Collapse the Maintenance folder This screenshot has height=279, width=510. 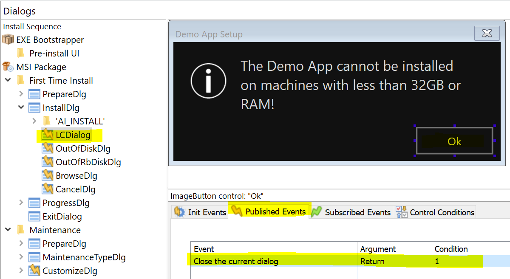pyautogui.click(x=8, y=230)
